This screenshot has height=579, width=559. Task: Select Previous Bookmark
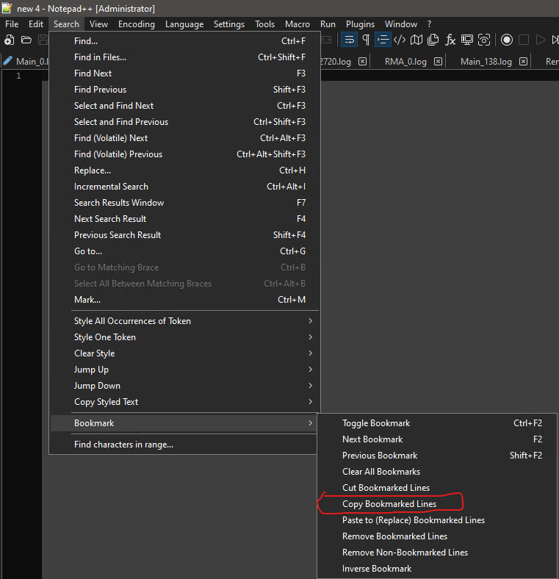tap(437, 456)
